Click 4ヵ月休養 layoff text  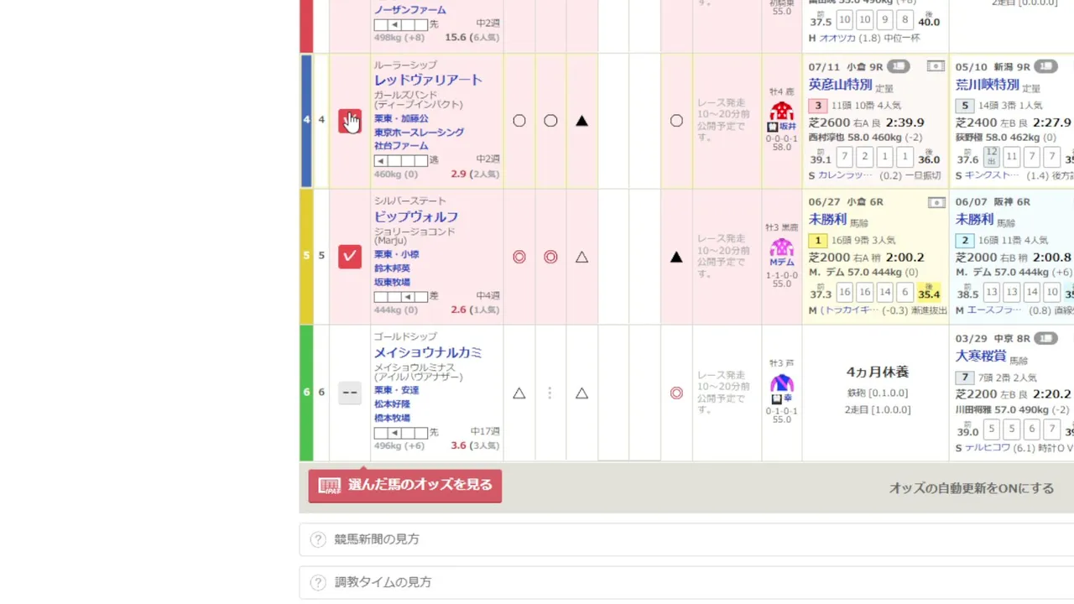(x=878, y=372)
